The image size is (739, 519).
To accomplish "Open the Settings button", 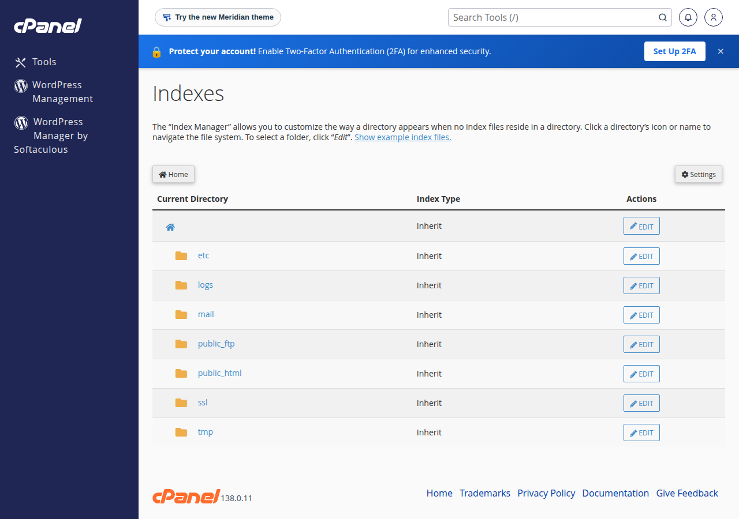I will pos(699,174).
